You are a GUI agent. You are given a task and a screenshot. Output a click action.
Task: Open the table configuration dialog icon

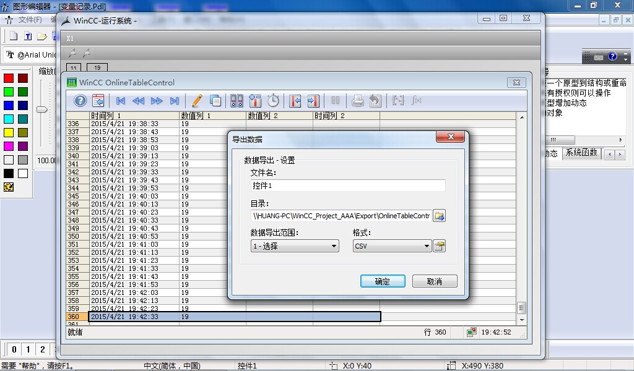[98, 100]
